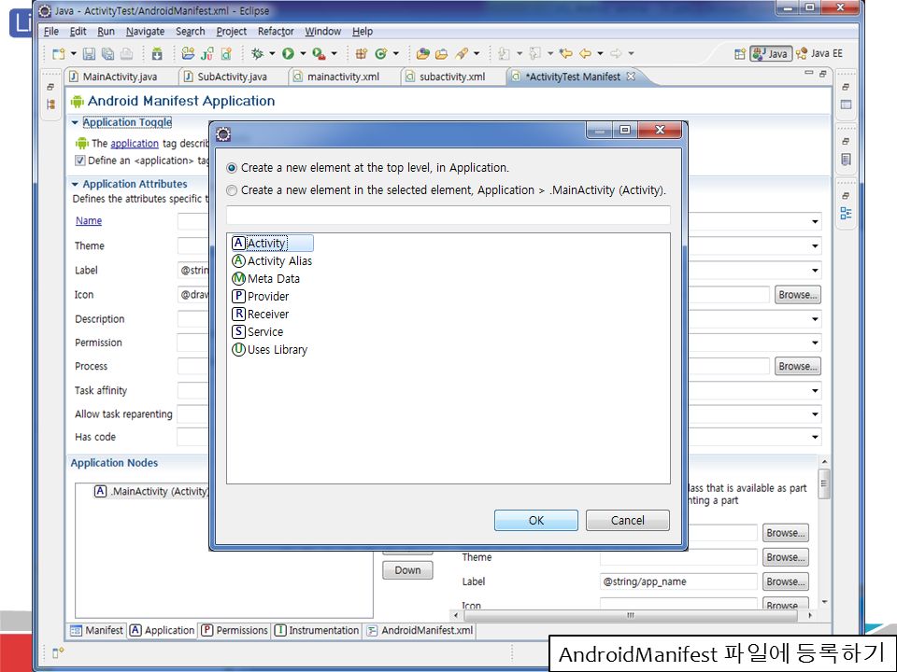Open the Name field dropdown arrow
Viewport: 897px width, 672px height.
[815, 221]
